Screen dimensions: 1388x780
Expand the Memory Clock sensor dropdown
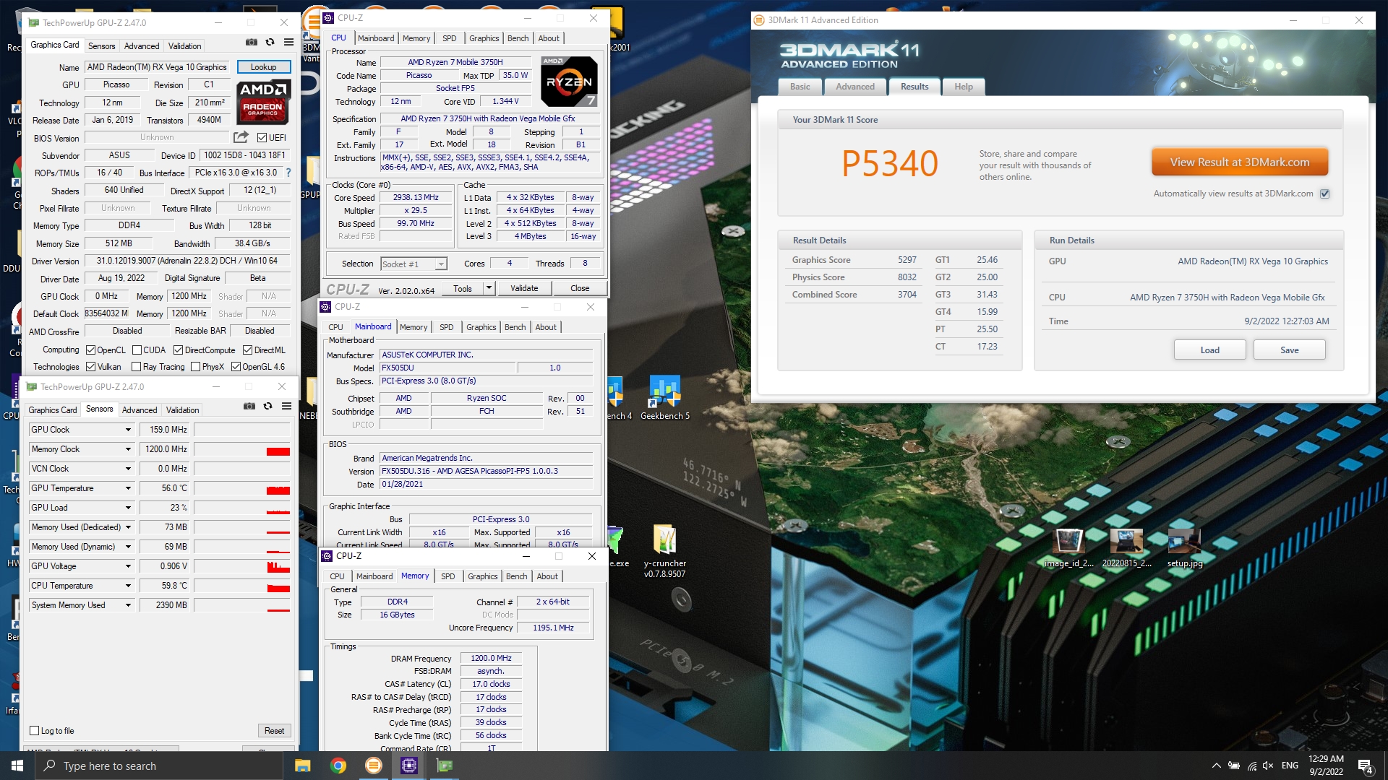[x=128, y=449]
